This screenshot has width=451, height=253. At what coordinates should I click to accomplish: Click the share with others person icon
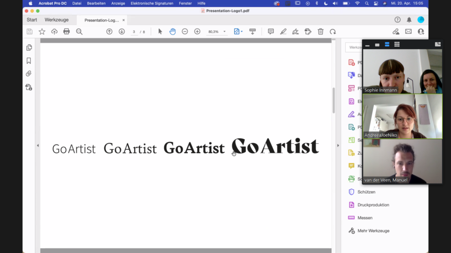(x=421, y=32)
